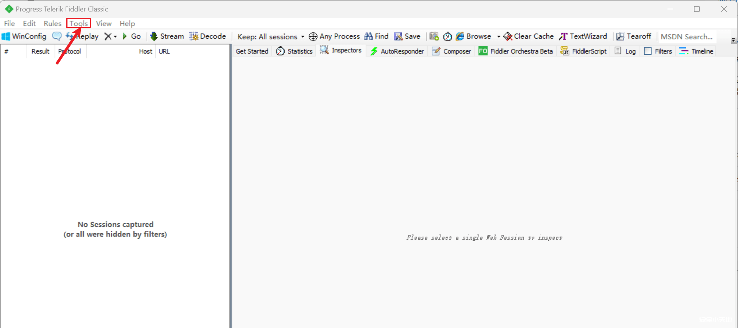The image size is (738, 328).
Task: Expand the Keep: All sessions dropdown
Action: [302, 37]
